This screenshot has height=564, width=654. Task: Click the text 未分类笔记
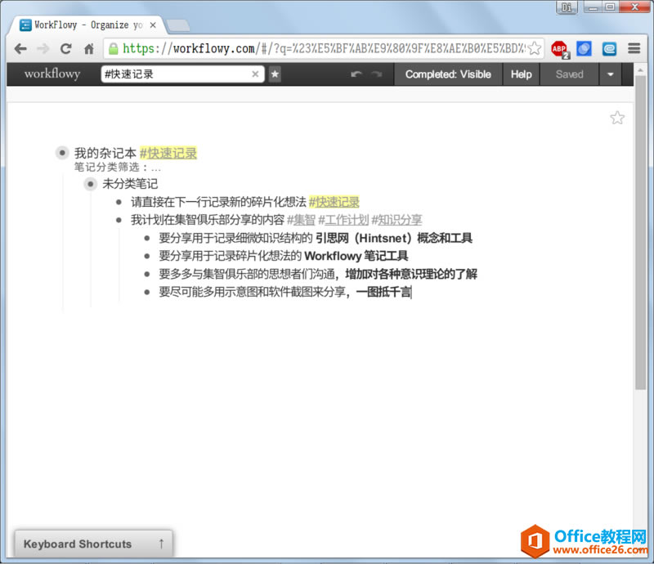click(x=130, y=184)
